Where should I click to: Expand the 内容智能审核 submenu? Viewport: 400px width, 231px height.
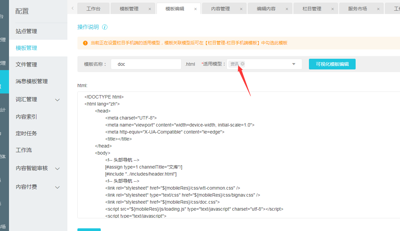tap(57, 169)
